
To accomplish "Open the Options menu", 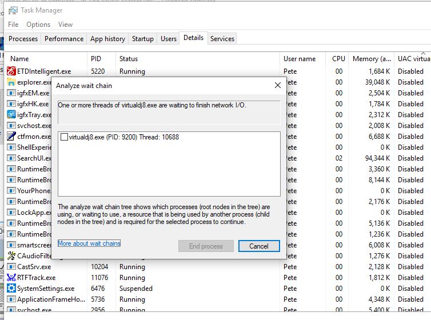I will coord(38,25).
